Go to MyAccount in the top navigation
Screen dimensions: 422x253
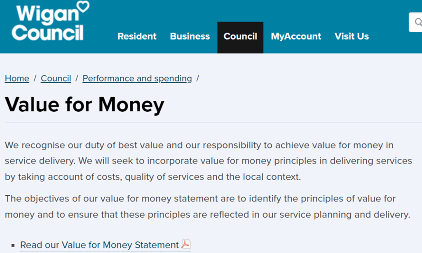point(296,36)
